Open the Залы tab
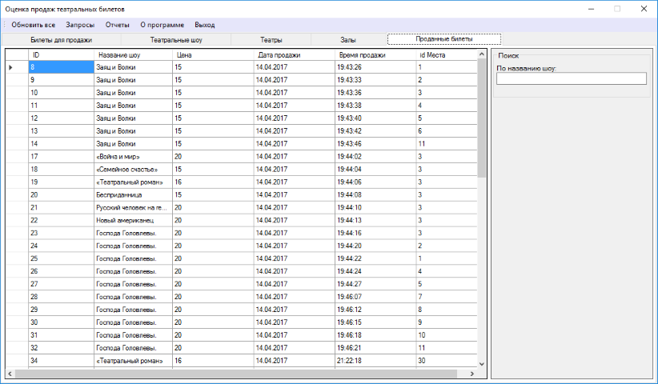Viewport: 658px width, 384px height. click(x=348, y=39)
